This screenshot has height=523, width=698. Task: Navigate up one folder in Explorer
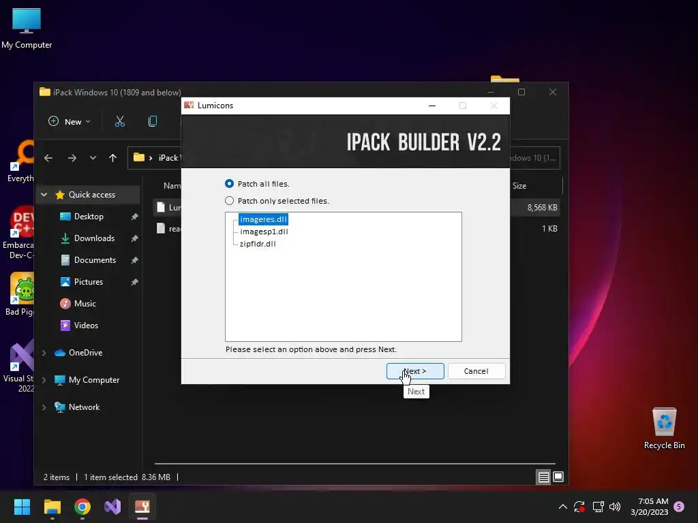pos(112,158)
